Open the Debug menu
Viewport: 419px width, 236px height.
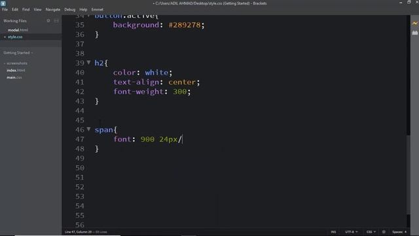tap(70, 9)
